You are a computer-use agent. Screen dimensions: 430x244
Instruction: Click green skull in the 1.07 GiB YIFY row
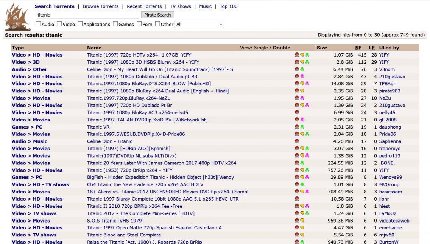(x=307, y=55)
